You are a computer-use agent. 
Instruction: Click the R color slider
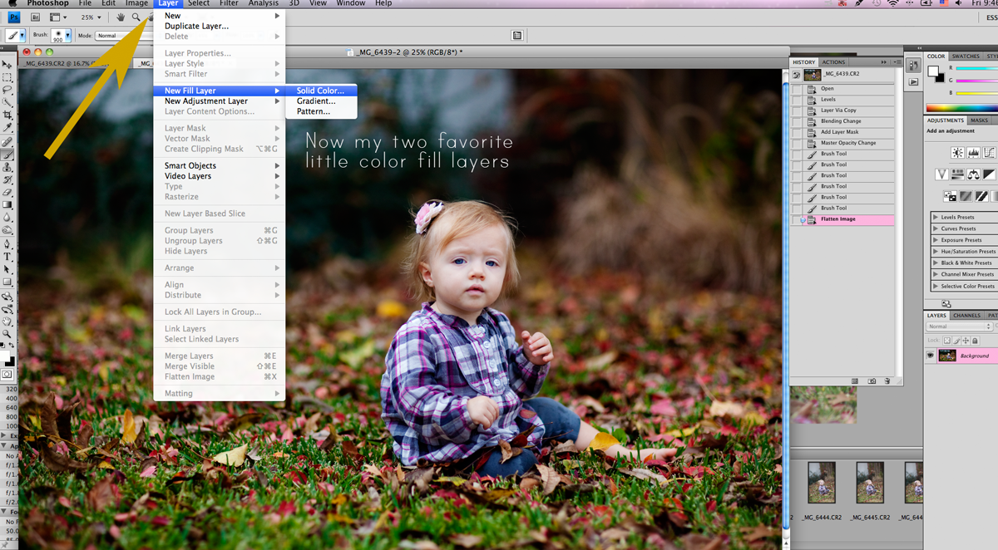[976, 68]
